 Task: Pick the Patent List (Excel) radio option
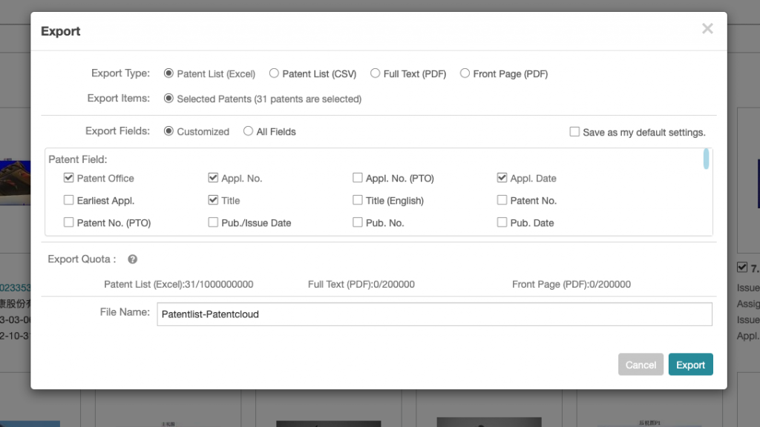click(169, 73)
